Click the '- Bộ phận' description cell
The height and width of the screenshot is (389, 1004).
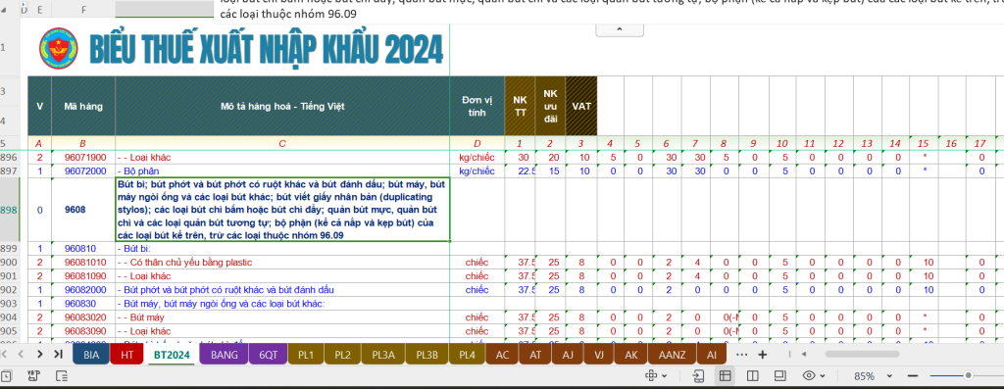(282, 170)
